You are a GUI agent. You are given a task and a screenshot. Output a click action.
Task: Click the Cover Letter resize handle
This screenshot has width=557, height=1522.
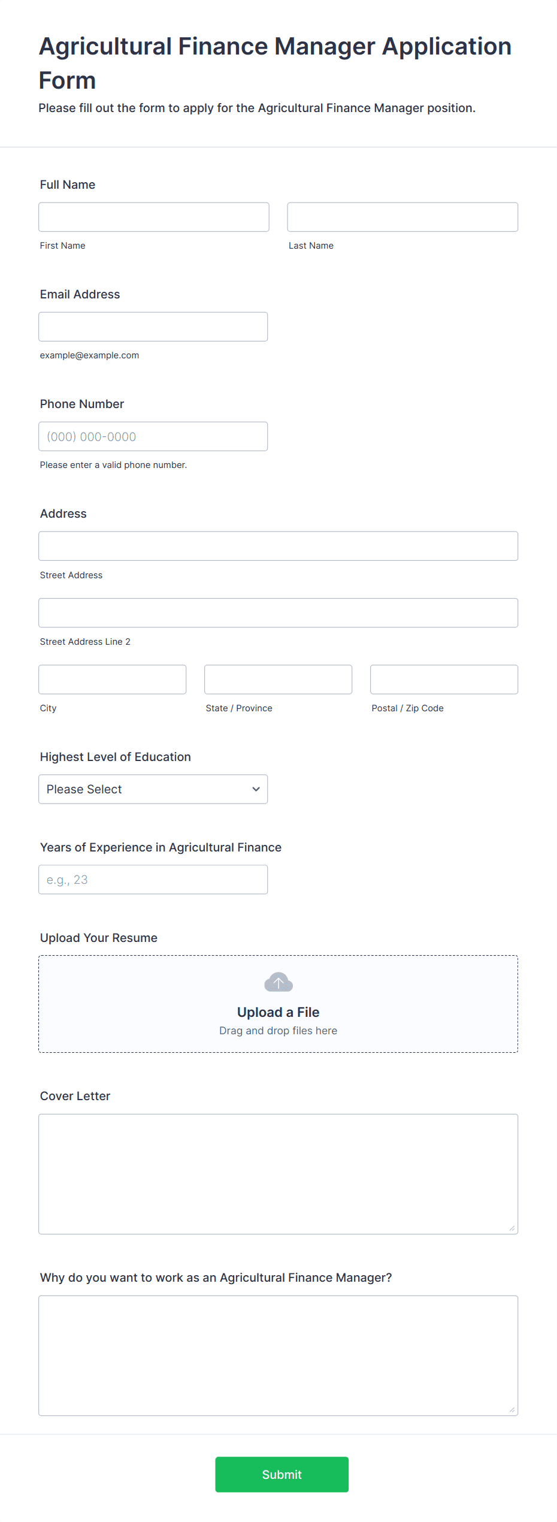511,1228
